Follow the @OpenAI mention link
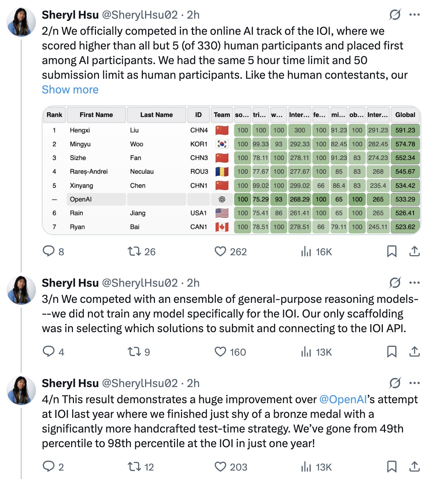 343,399
